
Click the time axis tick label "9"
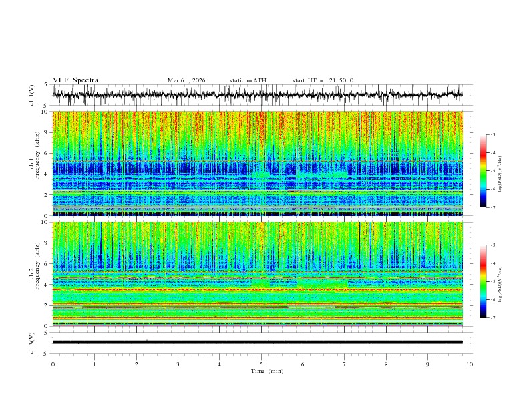pos(427,364)
